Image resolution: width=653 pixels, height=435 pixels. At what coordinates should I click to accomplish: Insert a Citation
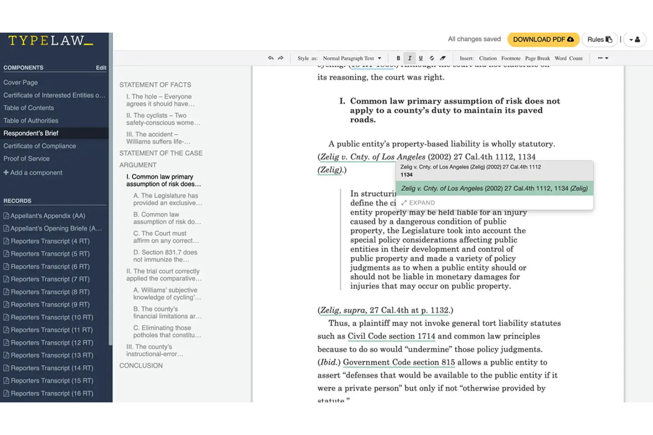click(488, 58)
